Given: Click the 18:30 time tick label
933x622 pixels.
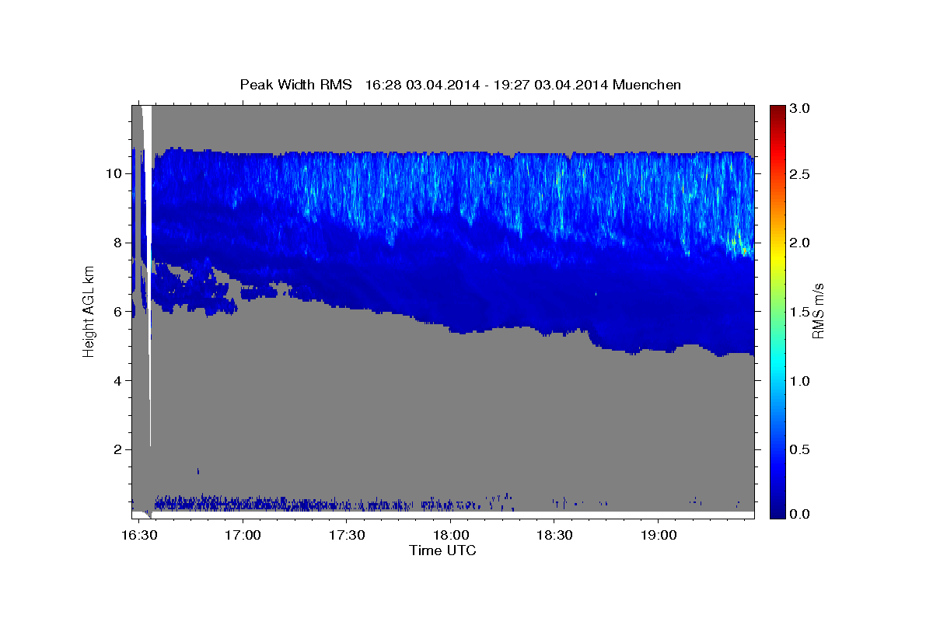Looking at the screenshot, I should point(554,536).
